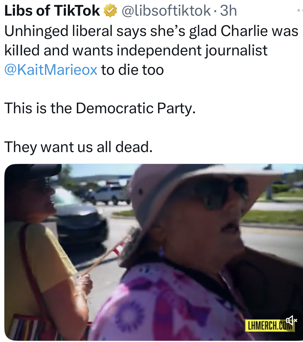Image resolution: width=303 pixels, height=342 pixels.
Task: Play the embedded video thumbnail
Action: pos(154,252)
